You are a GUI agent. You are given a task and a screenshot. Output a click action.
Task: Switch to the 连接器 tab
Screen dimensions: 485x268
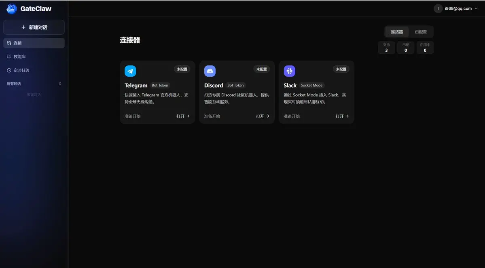tap(397, 32)
